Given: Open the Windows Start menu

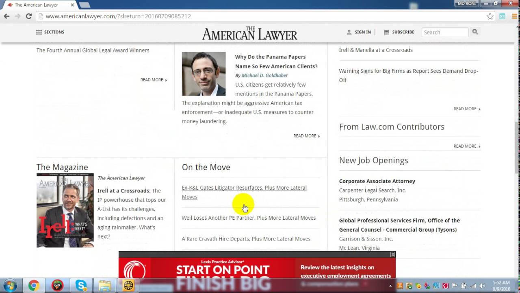Looking at the screenshot, I should click(10, 285).
